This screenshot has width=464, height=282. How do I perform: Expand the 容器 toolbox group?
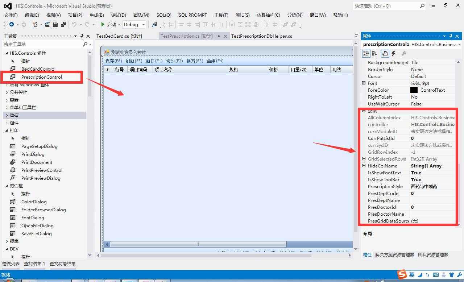[x=6, y=100]
